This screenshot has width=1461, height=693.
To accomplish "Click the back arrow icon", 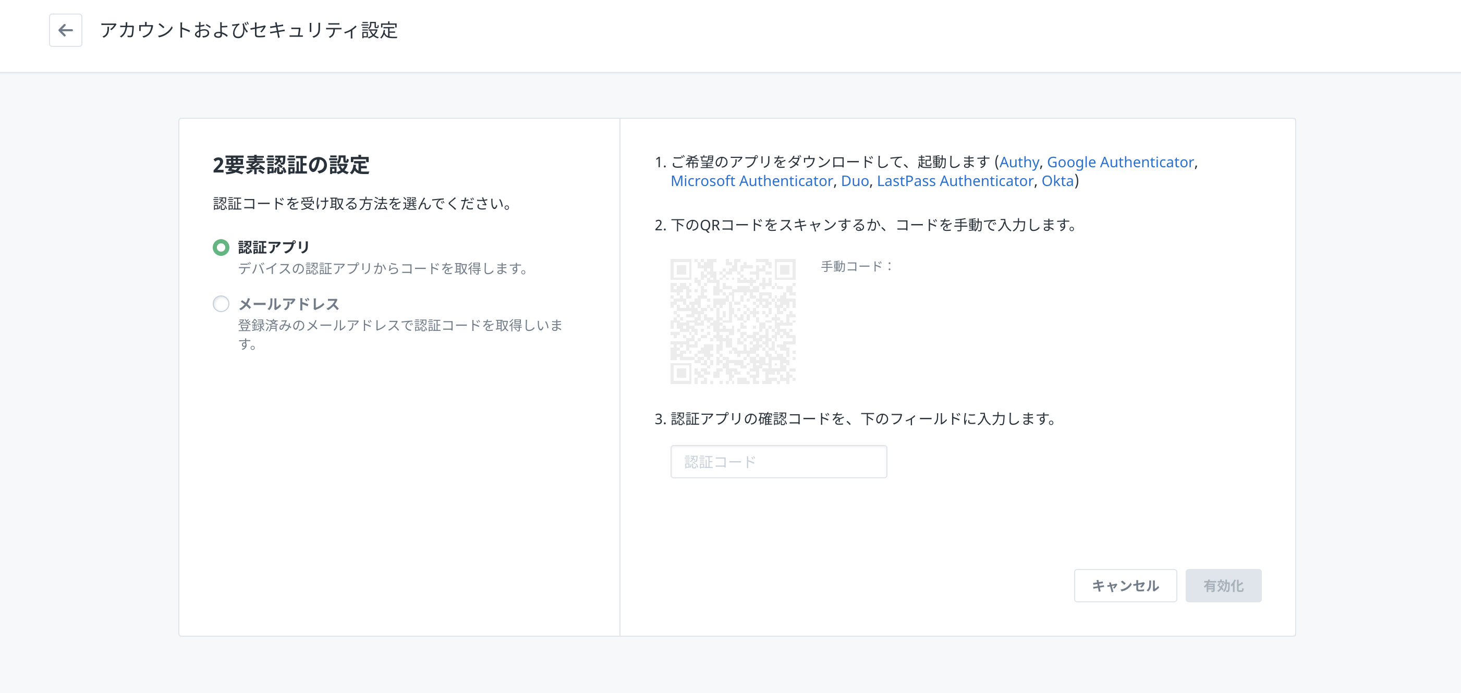I will click(66, 30).
